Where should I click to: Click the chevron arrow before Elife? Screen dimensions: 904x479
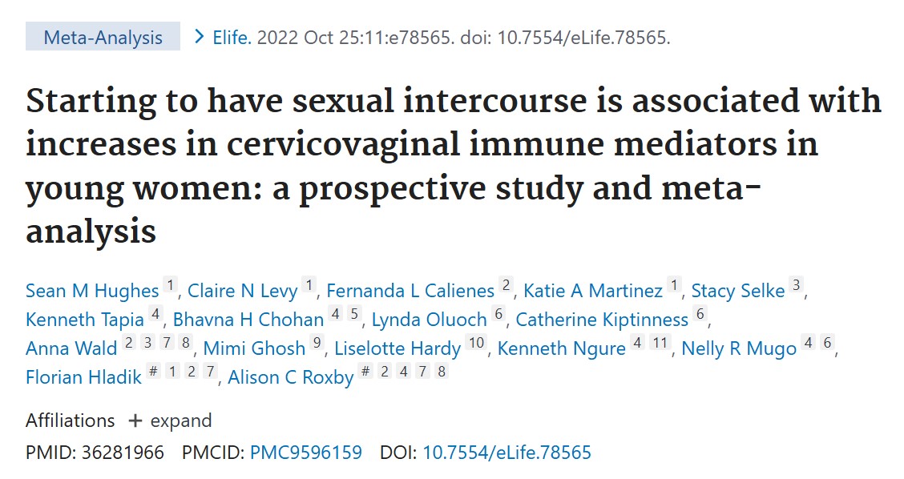[200, 37]
